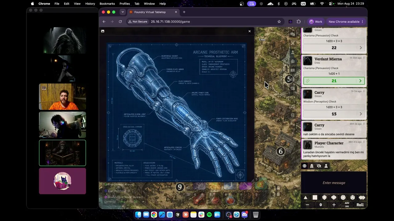
Task: Select the public roll globe mode
Action: click(x=304, y=166)
